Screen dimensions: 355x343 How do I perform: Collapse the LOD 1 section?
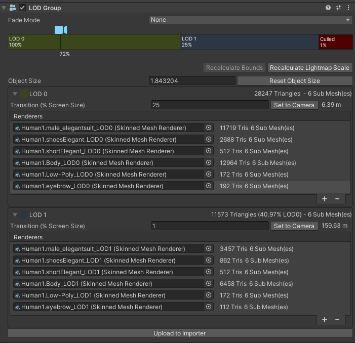(15, 215)
